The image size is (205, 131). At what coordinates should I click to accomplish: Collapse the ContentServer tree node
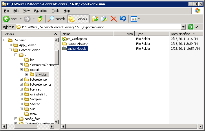[10, 50]
